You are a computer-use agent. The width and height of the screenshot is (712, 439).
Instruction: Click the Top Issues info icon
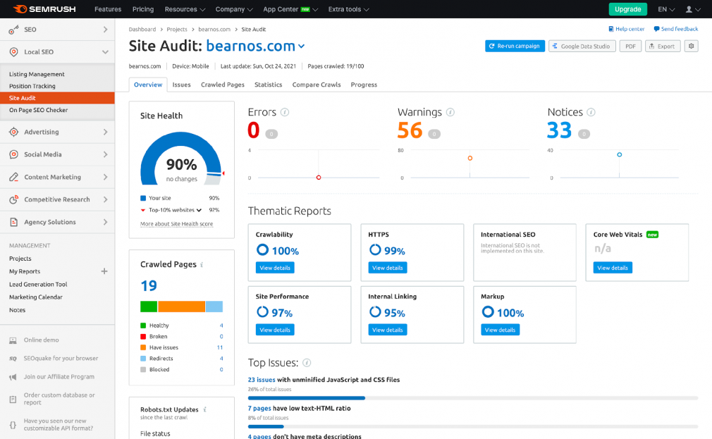pyautogui.click(x=307, y=363)
